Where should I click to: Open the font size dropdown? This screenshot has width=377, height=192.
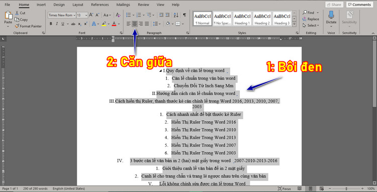point(86,15)
